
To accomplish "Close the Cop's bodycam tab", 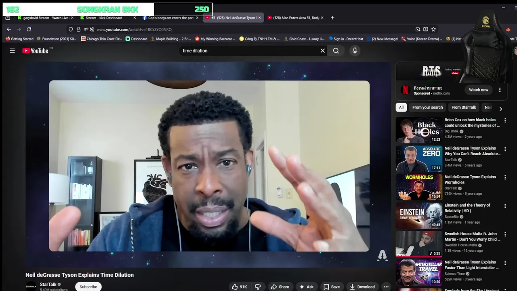I will point(197,18).
